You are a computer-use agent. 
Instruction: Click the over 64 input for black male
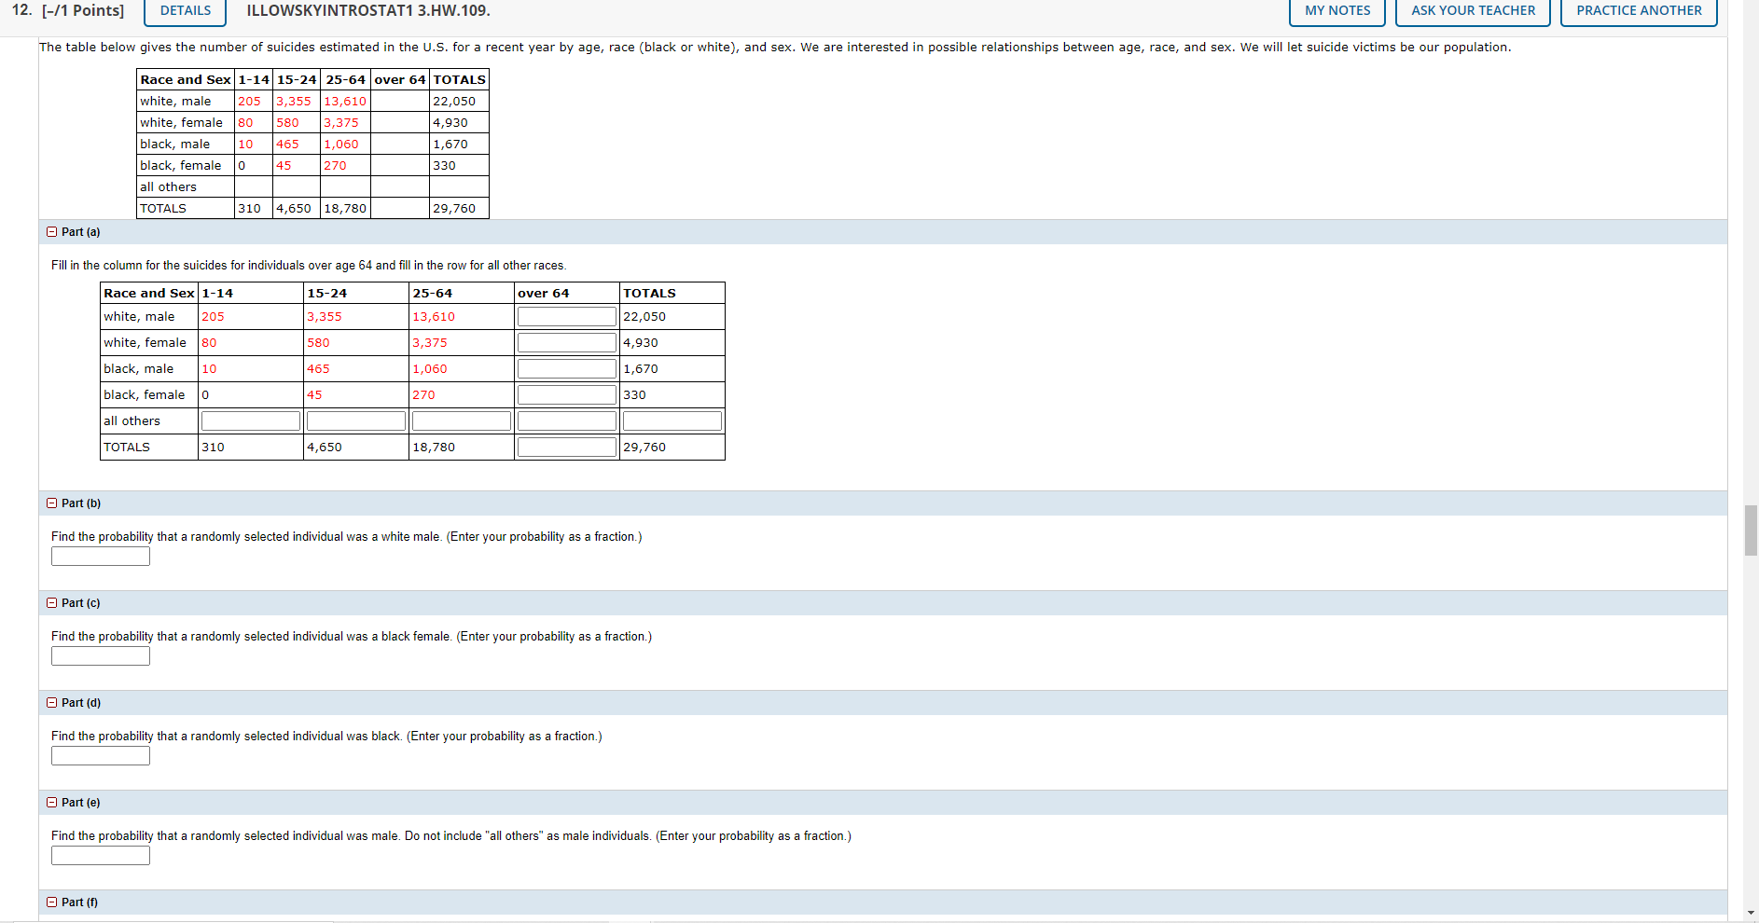click(x=566, y=367)
